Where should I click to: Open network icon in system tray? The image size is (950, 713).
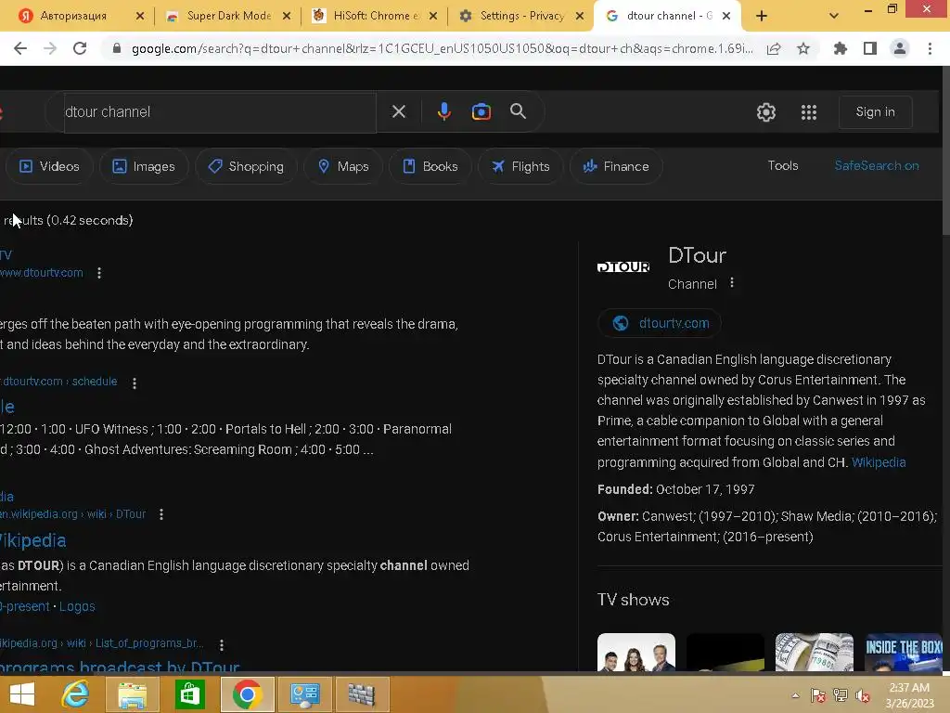pyautogui.click(x=841, y=695)
